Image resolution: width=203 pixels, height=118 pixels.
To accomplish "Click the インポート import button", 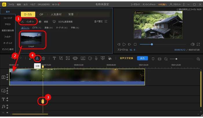I will tap(29, 22).
